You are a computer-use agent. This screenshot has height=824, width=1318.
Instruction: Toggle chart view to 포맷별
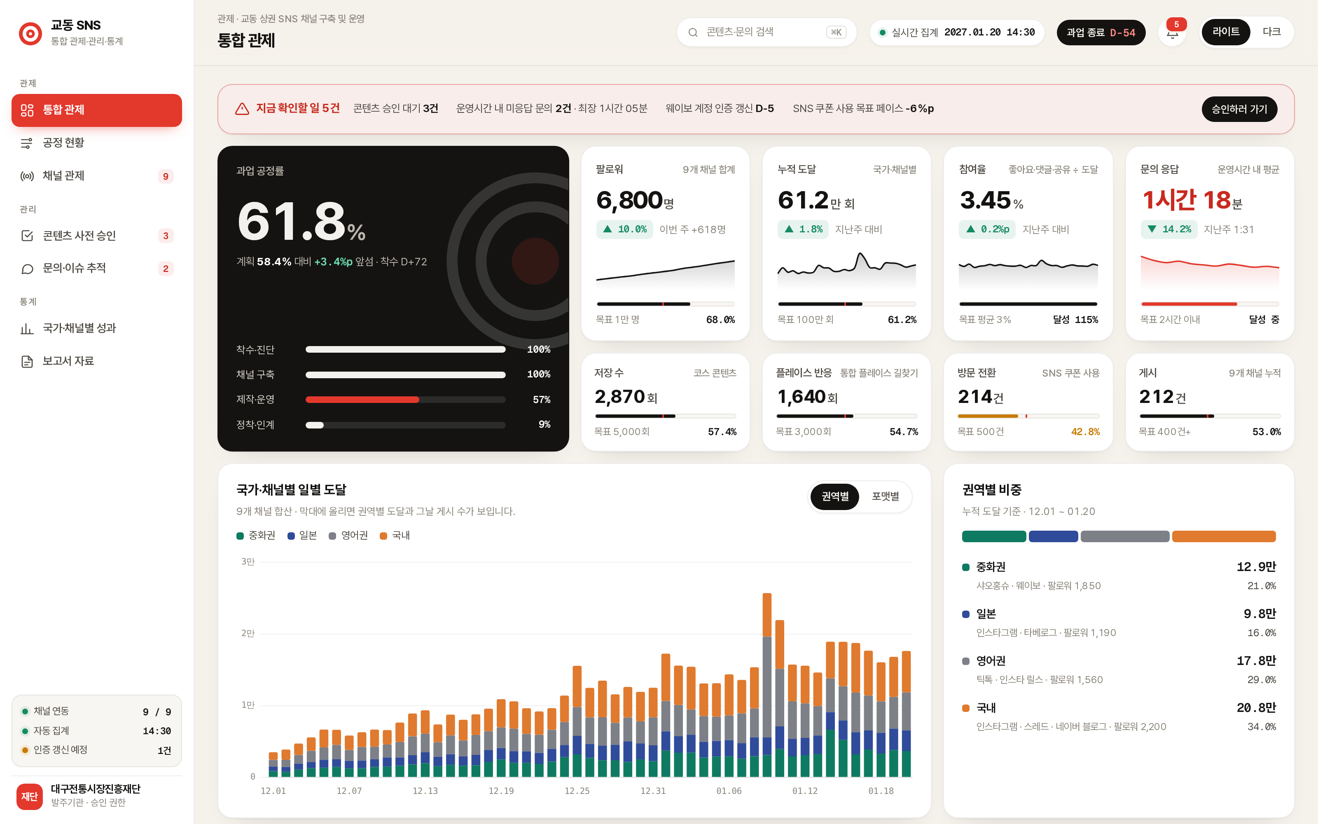point(885,496)
